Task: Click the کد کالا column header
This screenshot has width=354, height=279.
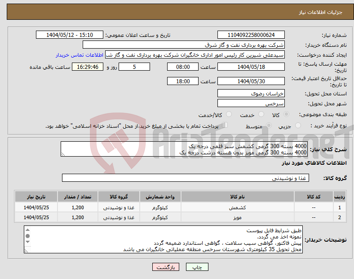Action: click(x=314, y=197)
